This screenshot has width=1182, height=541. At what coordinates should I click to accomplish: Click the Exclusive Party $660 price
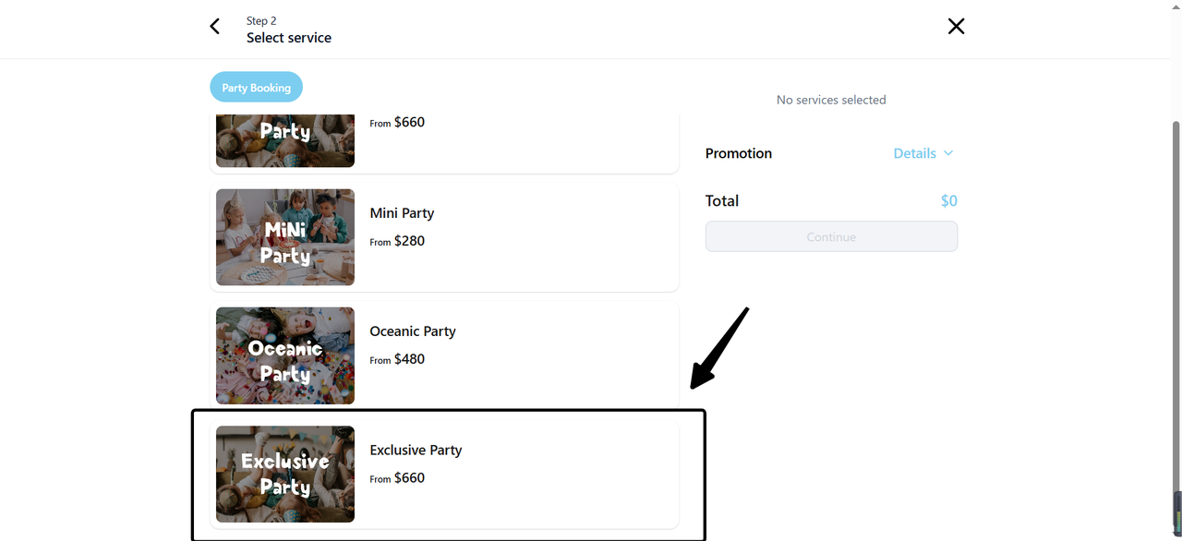(409, 478)
